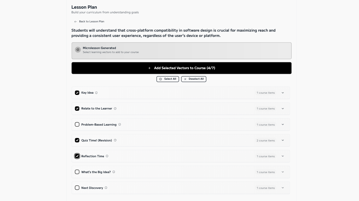Click Add Selected Vectors to Course

pos(181,68)
